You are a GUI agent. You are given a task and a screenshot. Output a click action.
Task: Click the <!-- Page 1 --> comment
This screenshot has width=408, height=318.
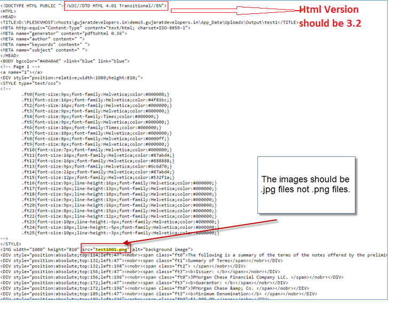point(20,67)
